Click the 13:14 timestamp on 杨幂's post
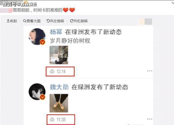This screenshot has width=174, height=125. point(61,72)
